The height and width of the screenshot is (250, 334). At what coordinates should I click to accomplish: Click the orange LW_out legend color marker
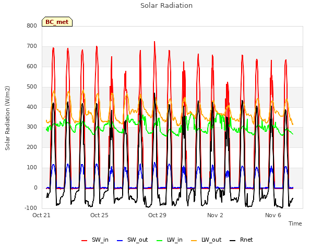coord(194,241)
